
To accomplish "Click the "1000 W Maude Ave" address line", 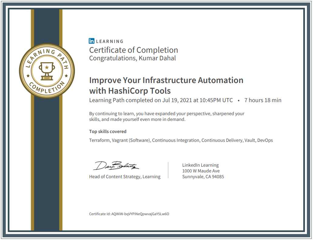I will (x=201, y=171).
